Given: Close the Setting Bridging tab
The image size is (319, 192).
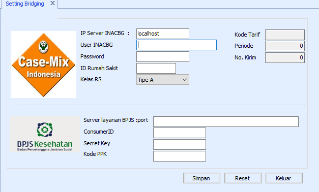Looking at the screenshot, I should click(x=52, y=3).
